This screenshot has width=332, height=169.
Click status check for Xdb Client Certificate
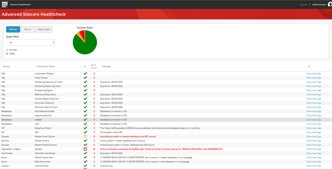pos(85,153)
